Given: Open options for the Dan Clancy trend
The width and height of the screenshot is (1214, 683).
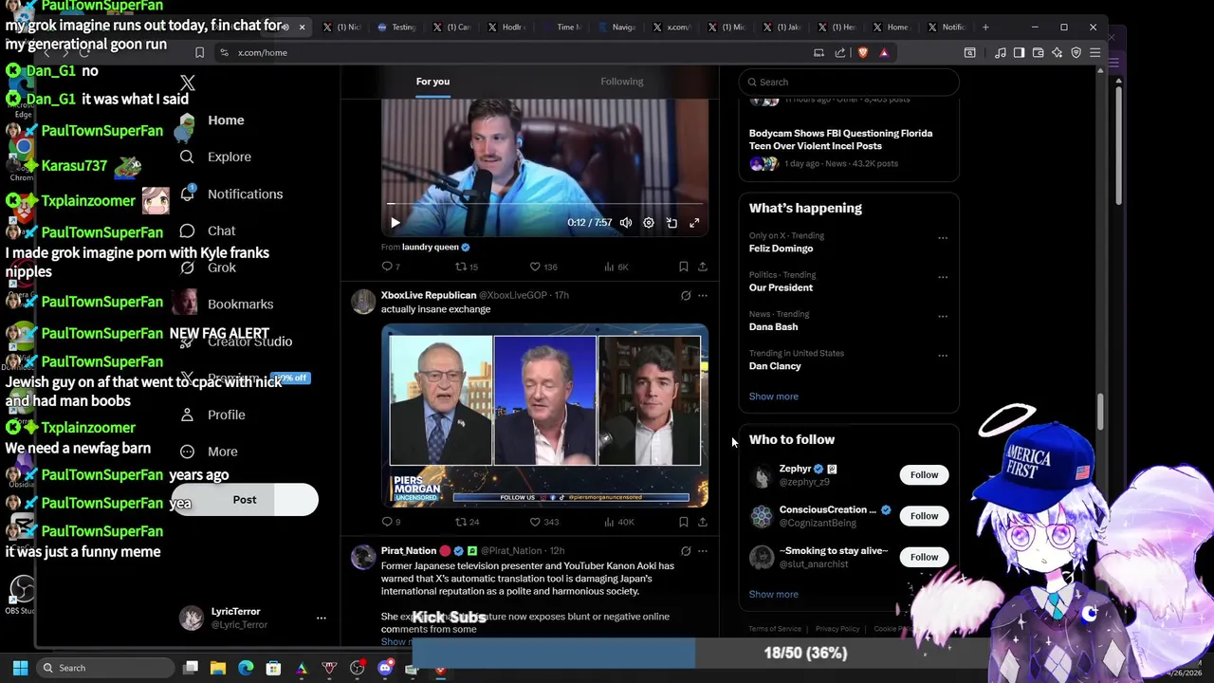Looking at the screenshot, I should [943, 356].
